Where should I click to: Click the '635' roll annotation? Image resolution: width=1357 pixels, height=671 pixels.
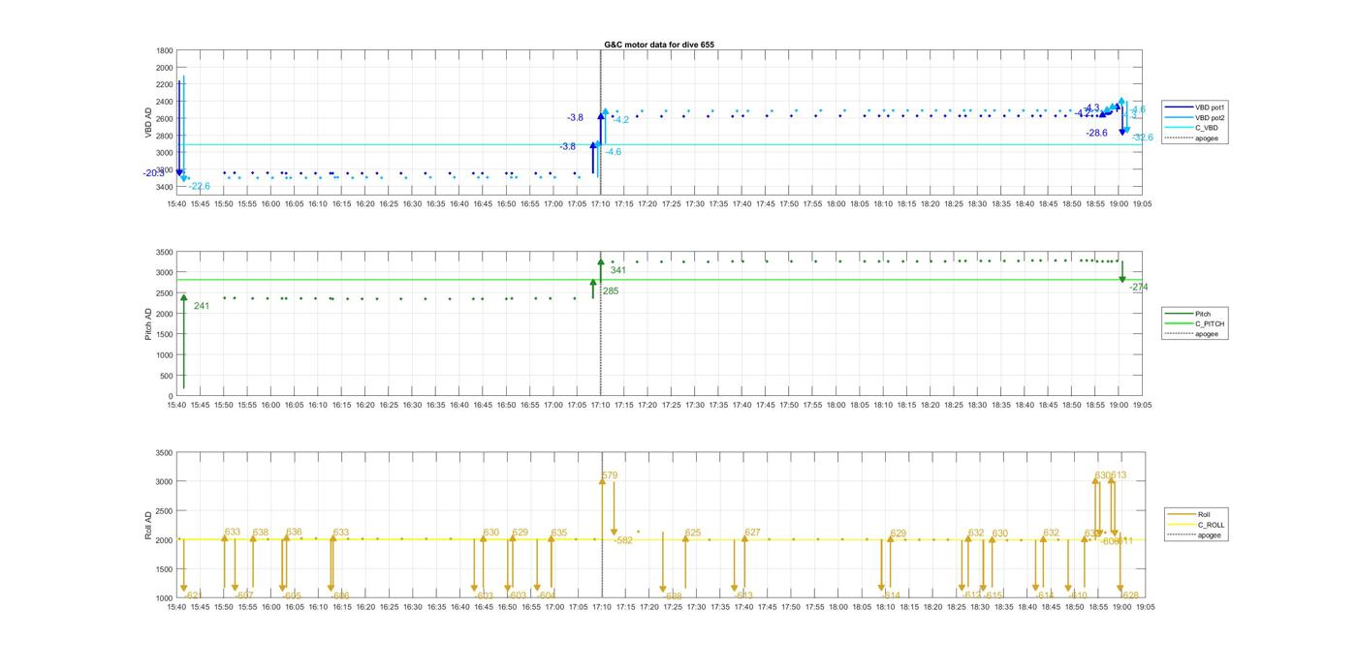[559, 533]
